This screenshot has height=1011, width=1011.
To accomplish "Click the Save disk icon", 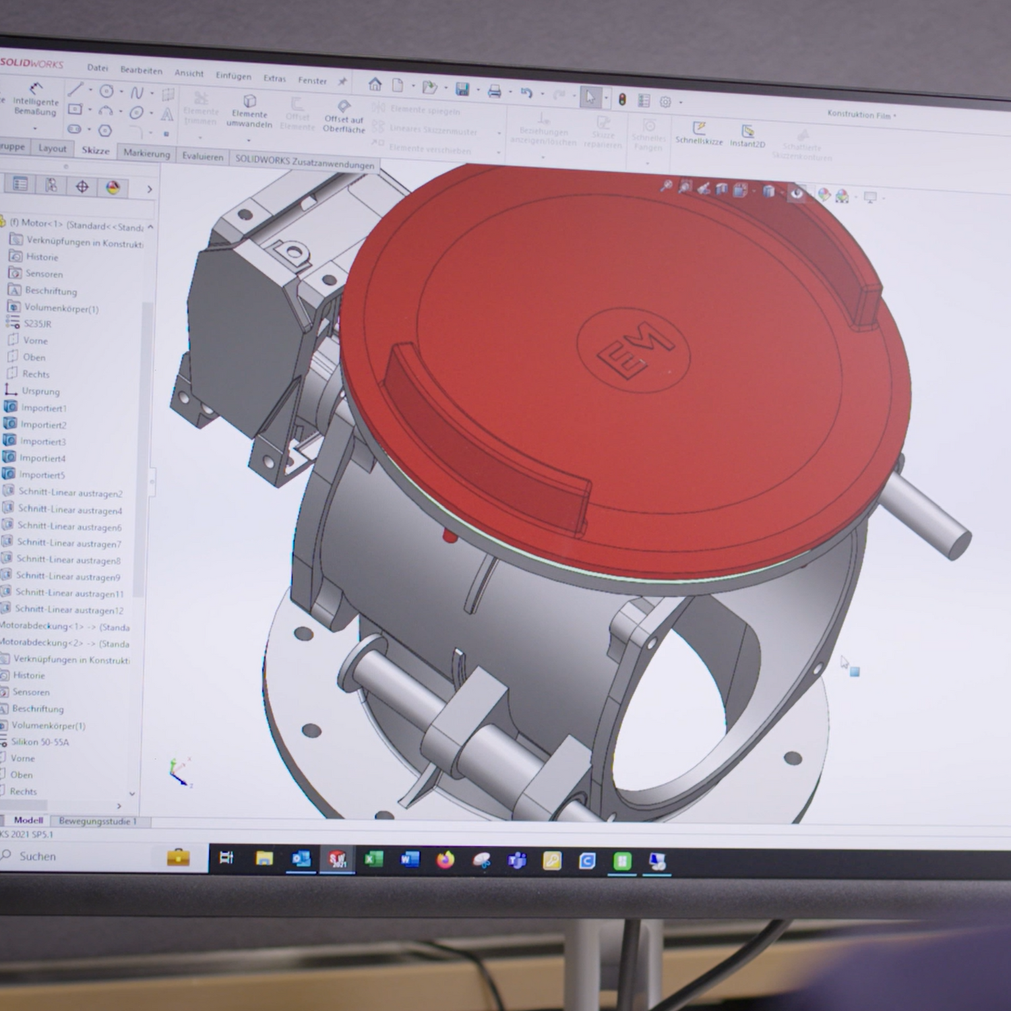I will (x=462, y=89).
